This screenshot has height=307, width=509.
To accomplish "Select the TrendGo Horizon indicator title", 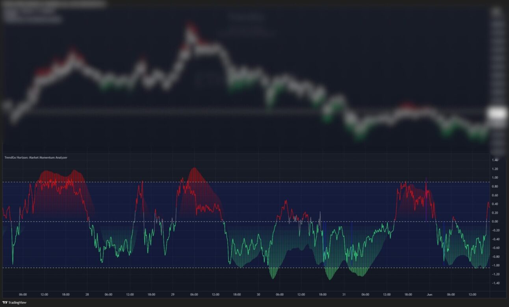I will [x=36, y=157].
